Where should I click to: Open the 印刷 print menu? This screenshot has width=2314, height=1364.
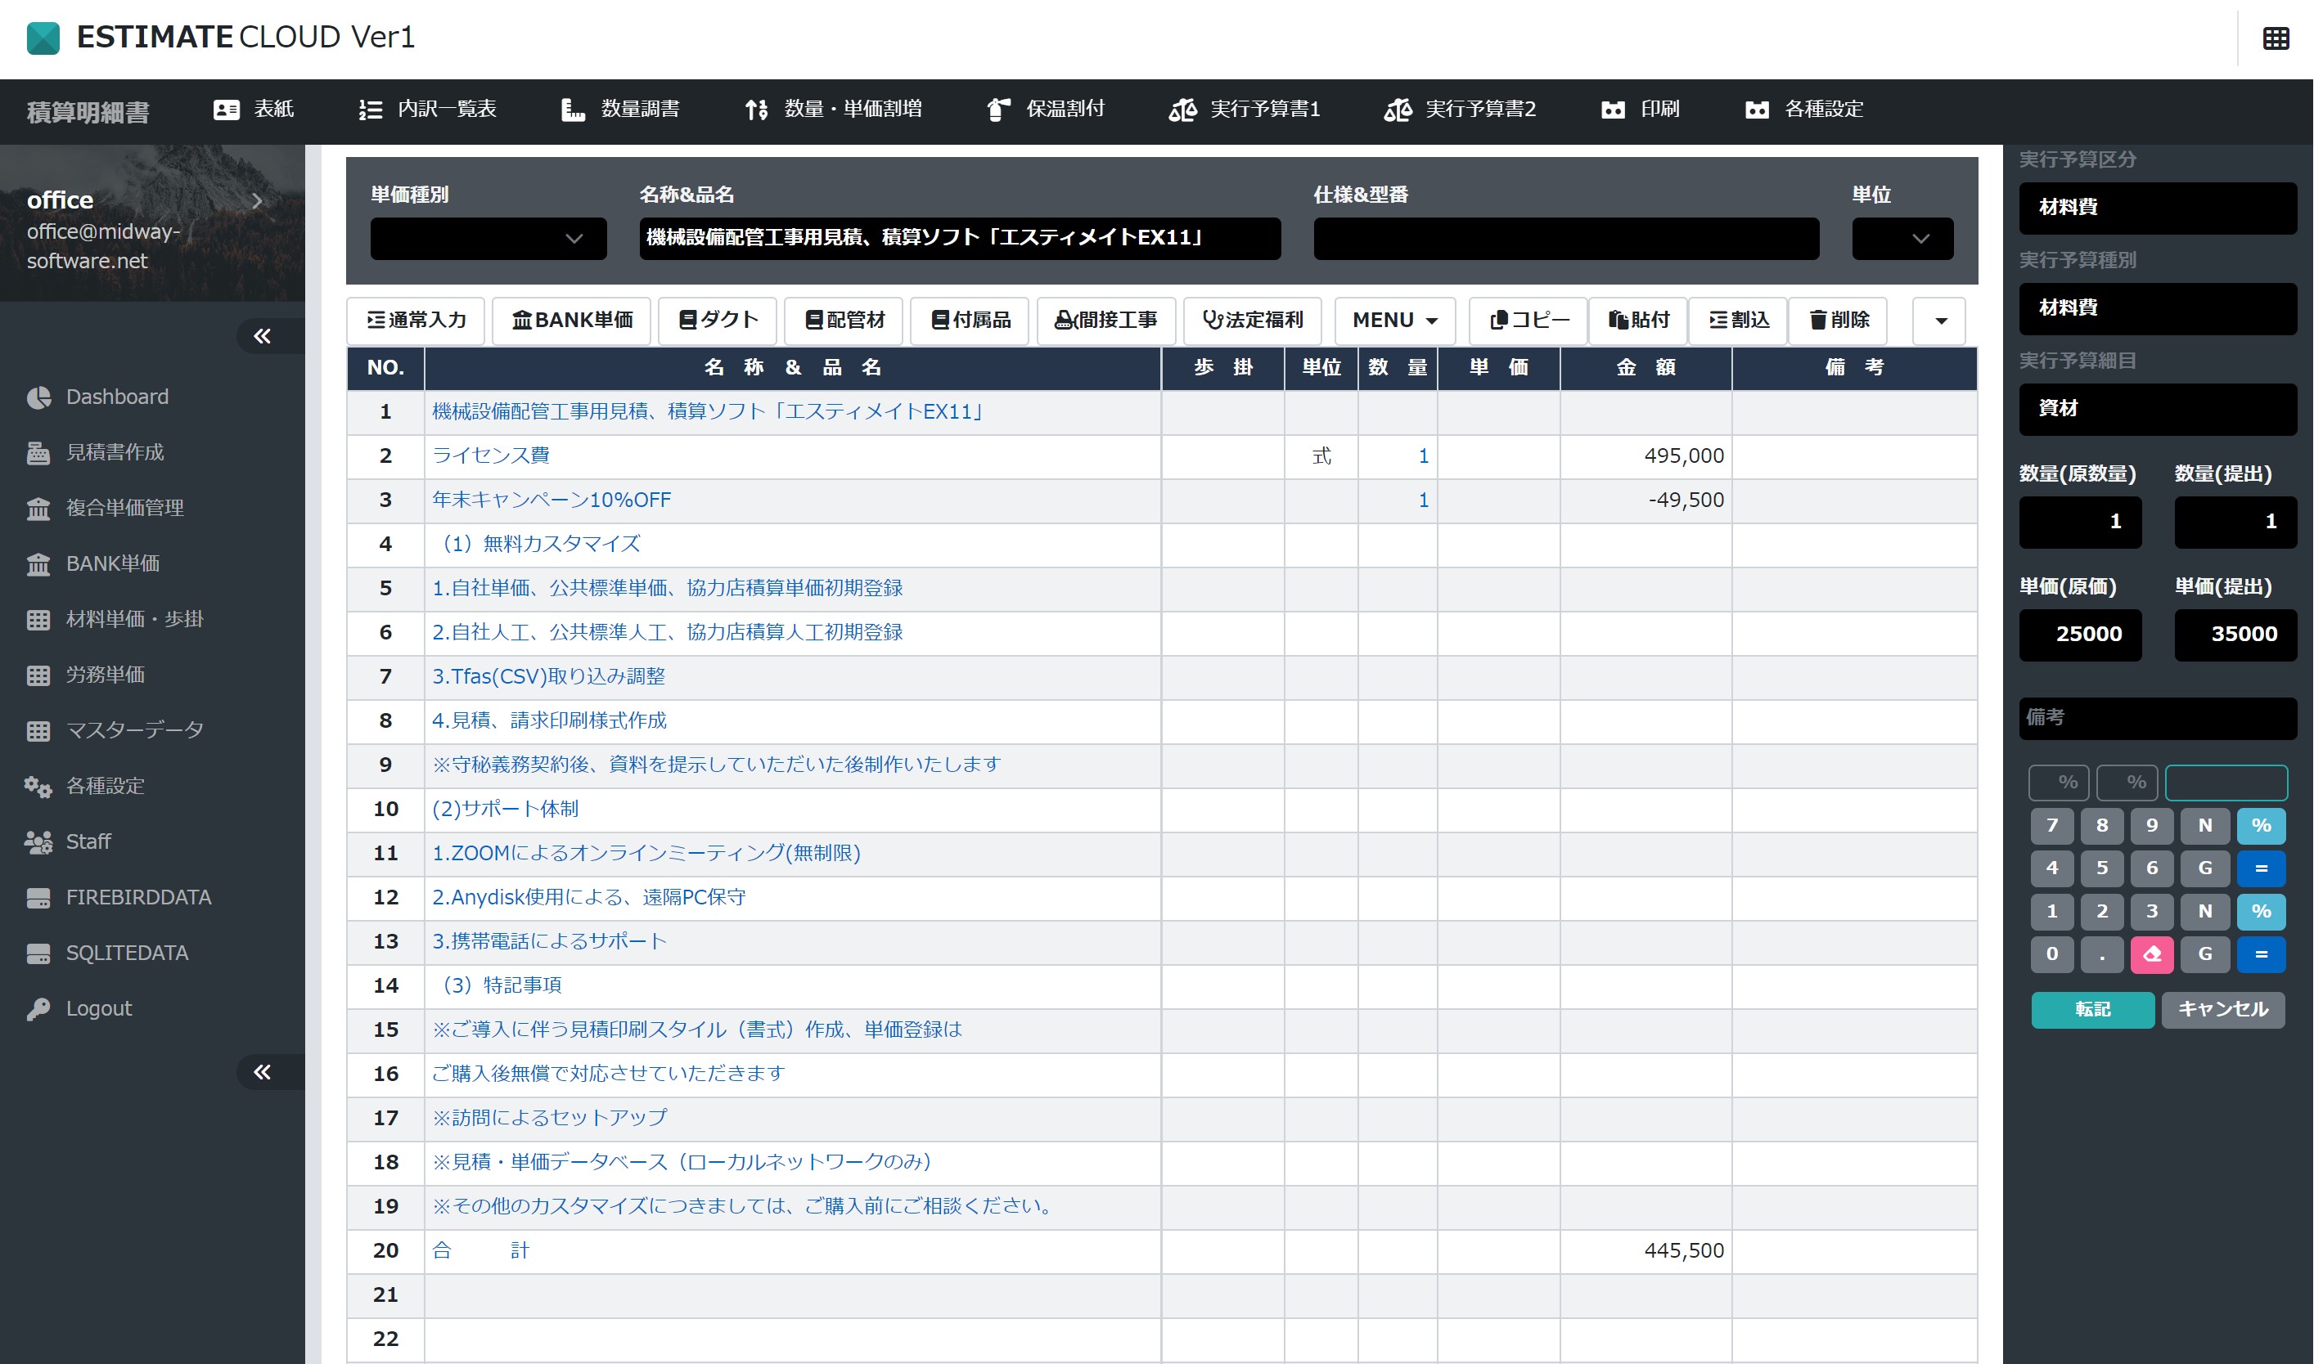click(x=1640, y=110)
